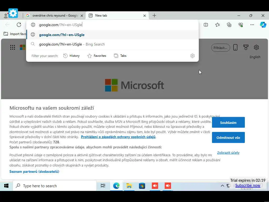Open the new tab plus button
This screenshot has height=202, width=269.
154,16
